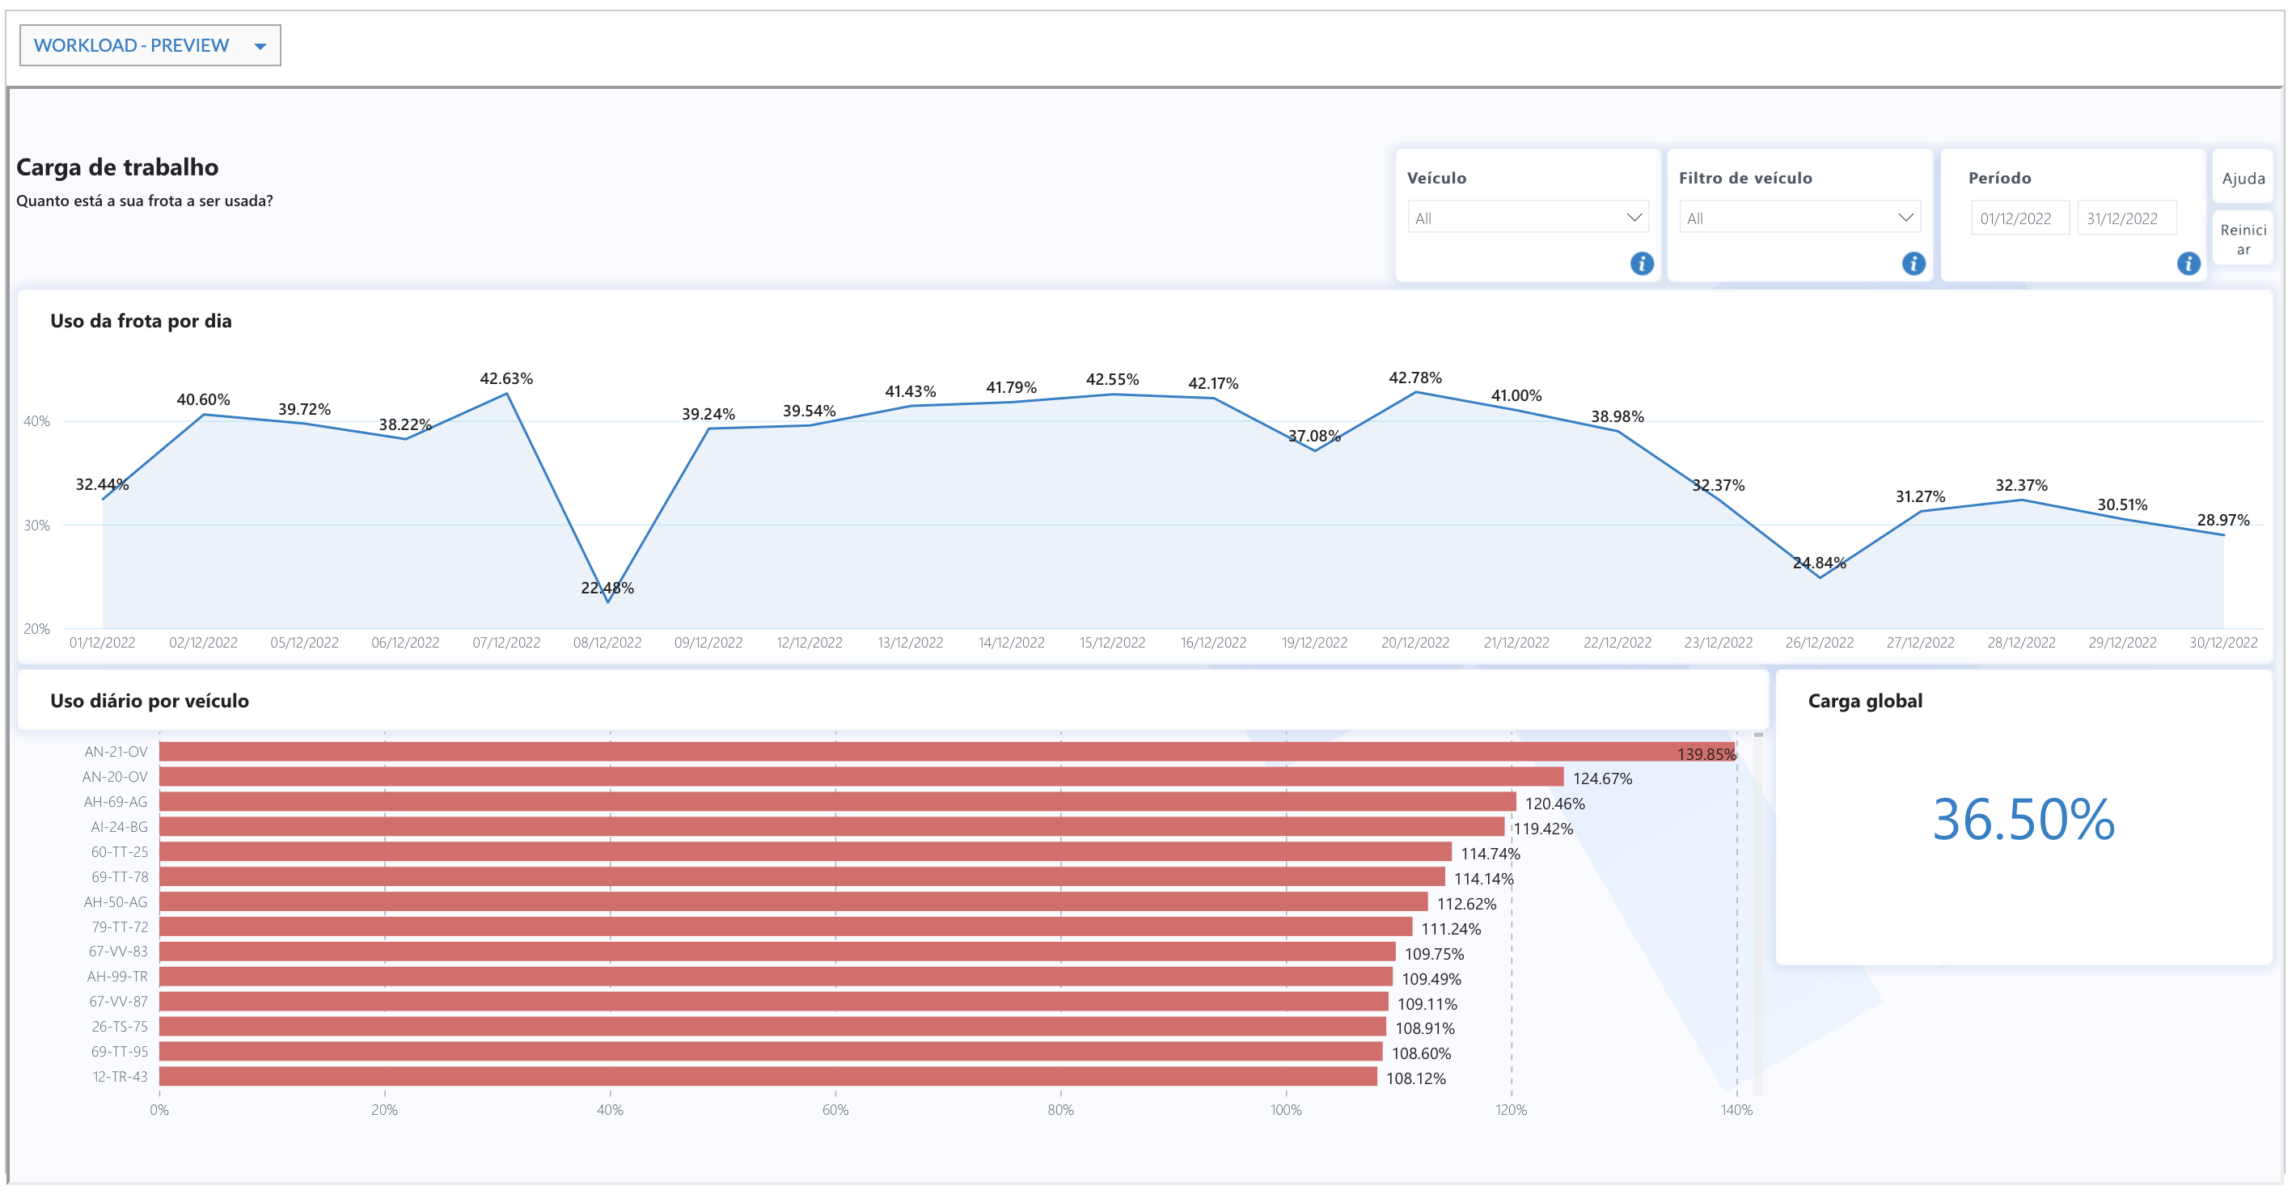
Task: Click the 22.48% point on 08/12/2022
Action: [607, 602]
